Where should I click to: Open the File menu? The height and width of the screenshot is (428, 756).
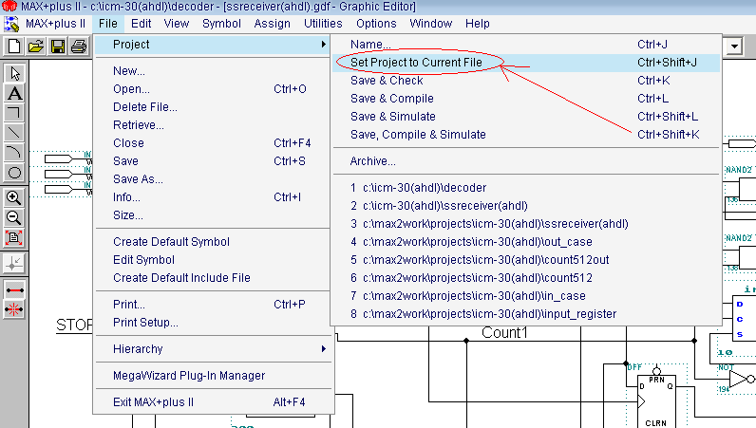pos(108,24)
